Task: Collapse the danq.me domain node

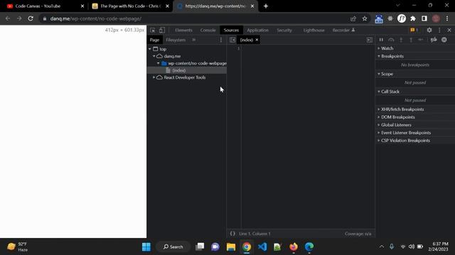Action: click(x=154, y=56)
